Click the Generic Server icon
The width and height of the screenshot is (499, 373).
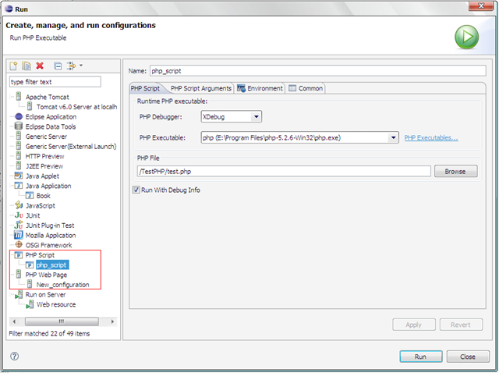[19, 137]
